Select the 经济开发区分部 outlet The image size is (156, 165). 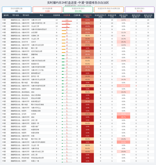pos(37,51)
